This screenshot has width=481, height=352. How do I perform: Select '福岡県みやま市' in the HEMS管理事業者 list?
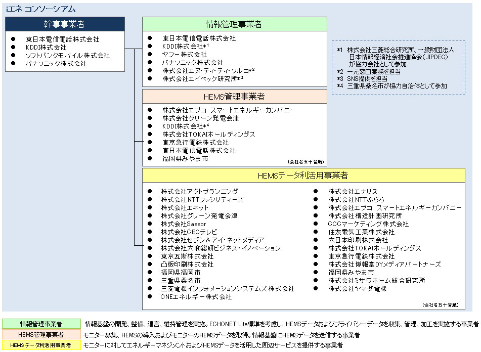(x=185, y=158)
